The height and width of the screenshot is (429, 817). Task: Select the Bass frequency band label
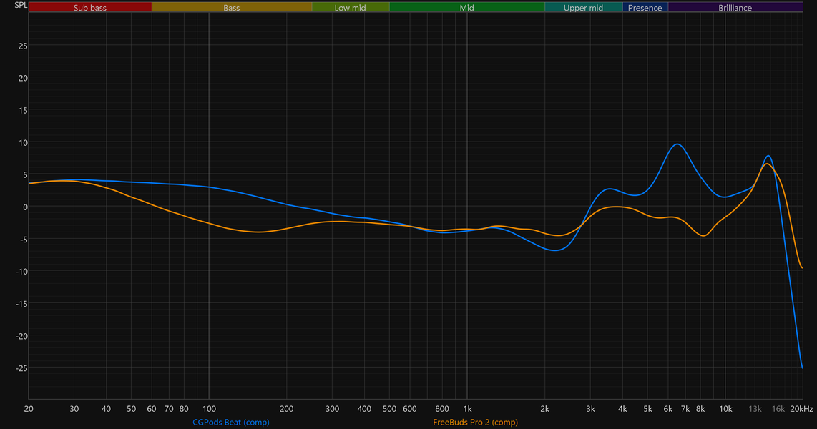(232, 8)
